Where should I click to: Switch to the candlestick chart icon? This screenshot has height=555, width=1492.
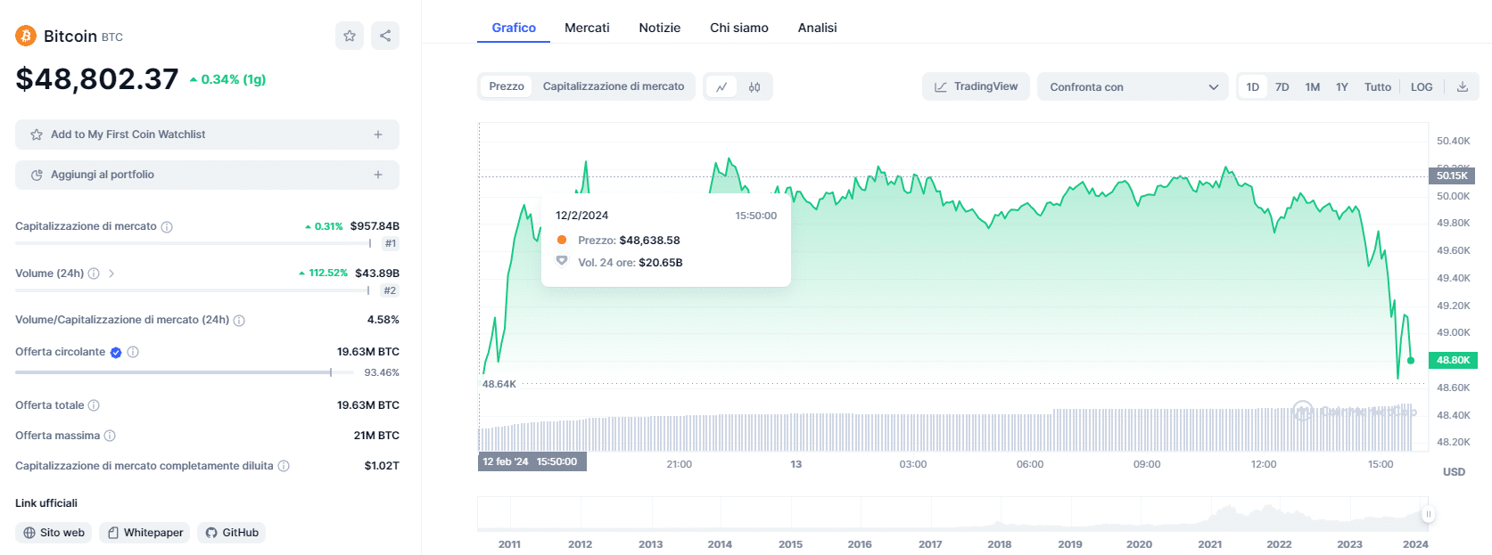[754, 86]
